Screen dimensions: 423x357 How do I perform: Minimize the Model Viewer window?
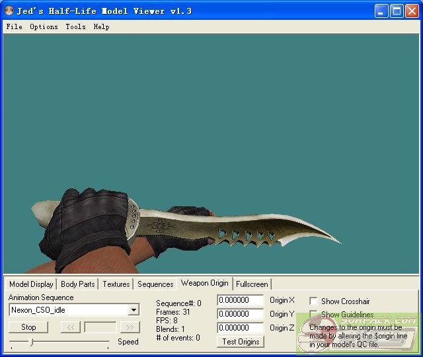pos(382,11)
